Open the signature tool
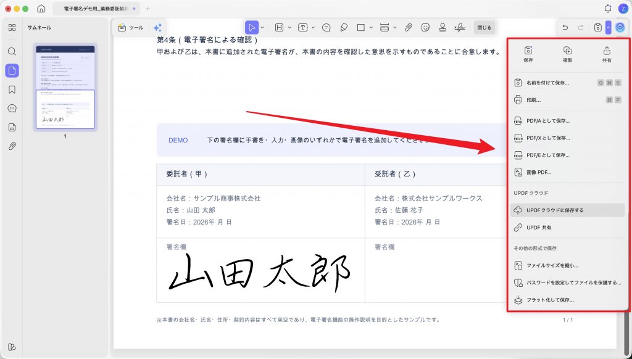Screen dimensions: 632x359 pyautogui.click(x=459, y=27)
